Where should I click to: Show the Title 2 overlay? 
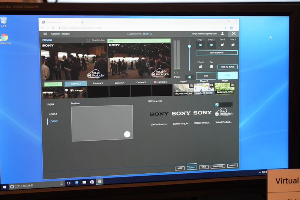(233, 45)
